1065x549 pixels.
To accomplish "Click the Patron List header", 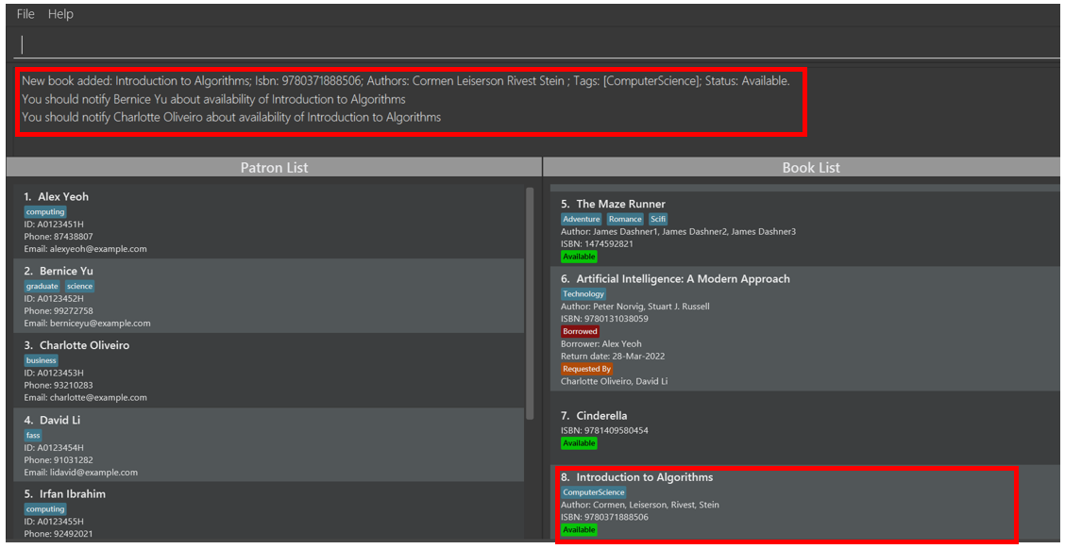I will 274,167.
